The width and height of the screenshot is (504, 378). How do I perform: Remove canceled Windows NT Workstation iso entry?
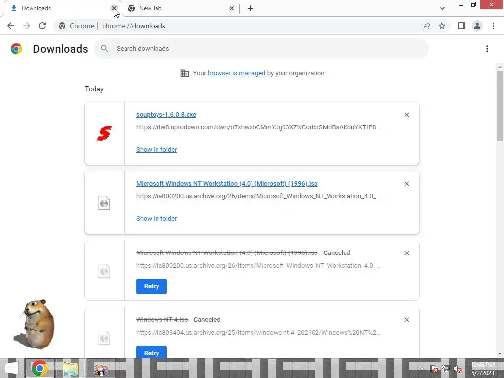click(406, 253)
